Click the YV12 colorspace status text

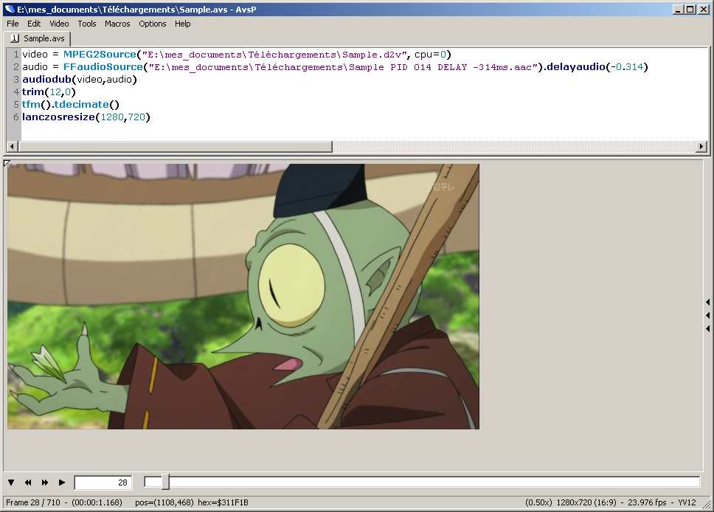[x=687, y=502]
